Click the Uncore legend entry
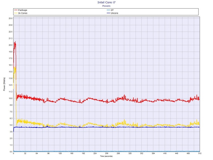 pyautogui.click(x=113, y=13)
